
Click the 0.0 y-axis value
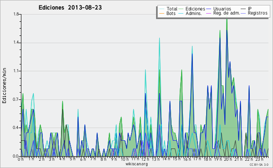tap(16, 156)
